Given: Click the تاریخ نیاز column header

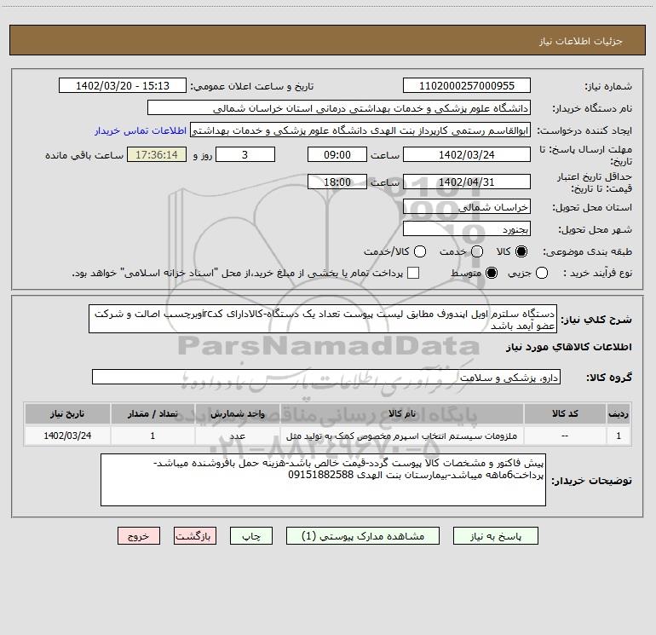Looking at the screenshot, I should coord(67,413).
